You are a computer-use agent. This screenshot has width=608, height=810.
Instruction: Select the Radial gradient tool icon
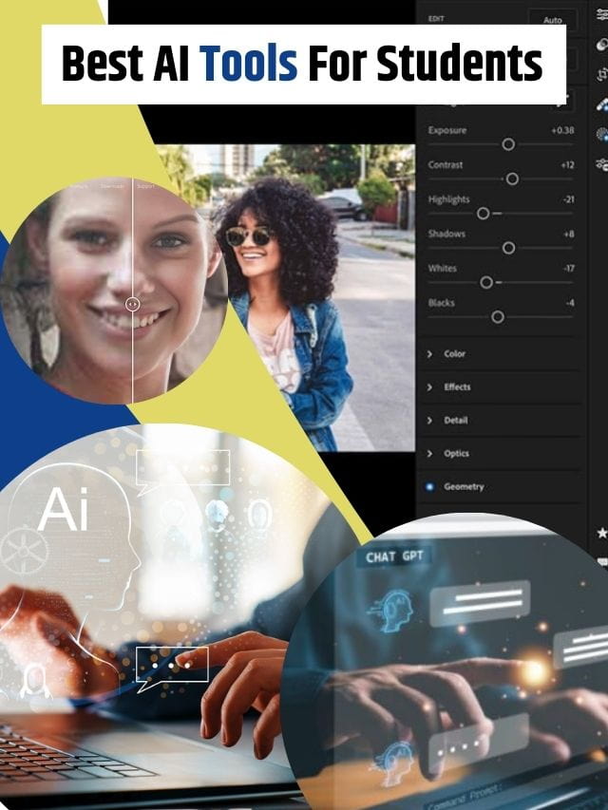[x=601, y=135]
